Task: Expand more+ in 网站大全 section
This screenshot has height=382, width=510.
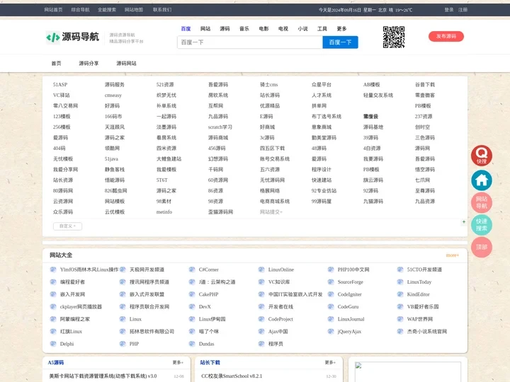Action: click(452, 255)
